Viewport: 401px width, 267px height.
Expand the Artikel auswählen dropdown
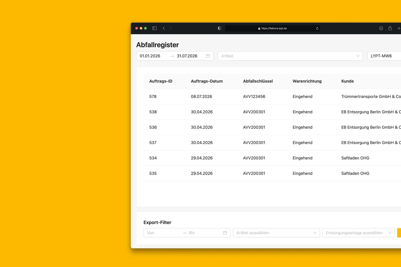point(276,233)
